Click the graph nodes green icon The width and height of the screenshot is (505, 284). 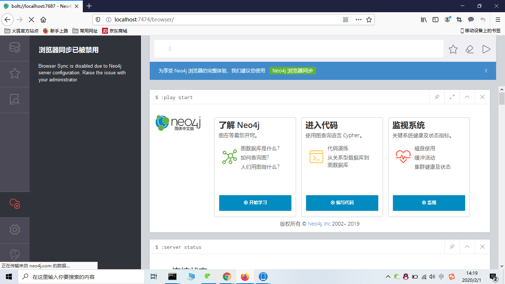point(230,157)
